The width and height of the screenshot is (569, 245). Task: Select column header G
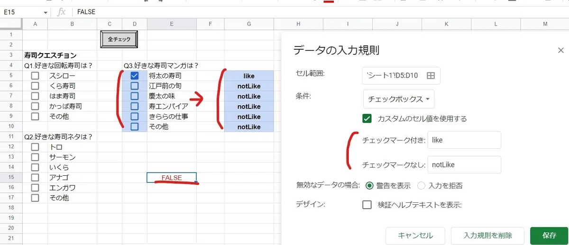(x=249, y=24)
